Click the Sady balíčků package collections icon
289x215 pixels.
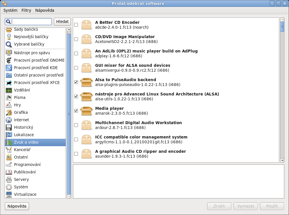tap(9, 30)
